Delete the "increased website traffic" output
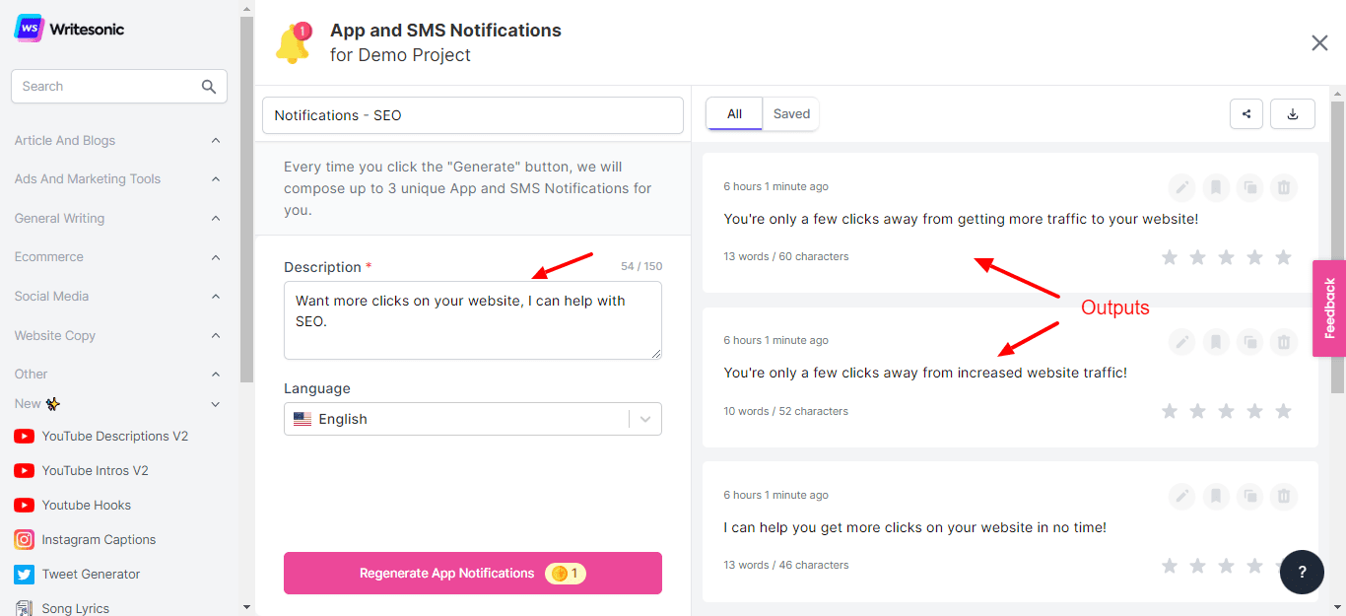The height and width of the screenshot is (616, 1346). (1283, 342)
